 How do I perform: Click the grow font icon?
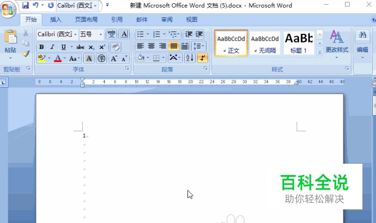114,58
